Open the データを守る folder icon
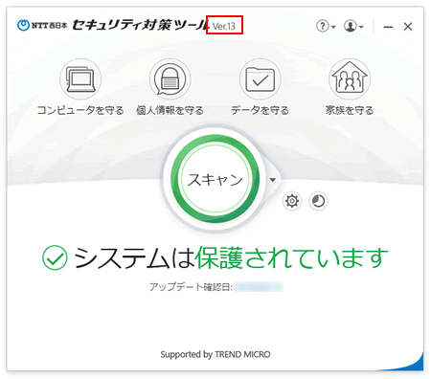This screenshot has height=379, width=431. [260, 79]
